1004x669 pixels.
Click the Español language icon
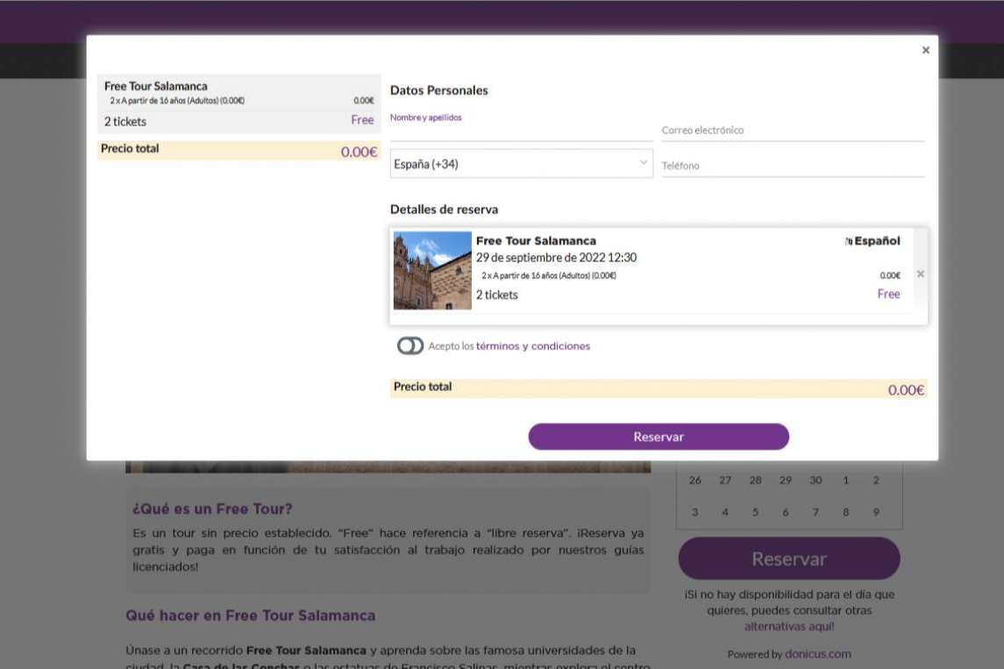tap(849, 242)
